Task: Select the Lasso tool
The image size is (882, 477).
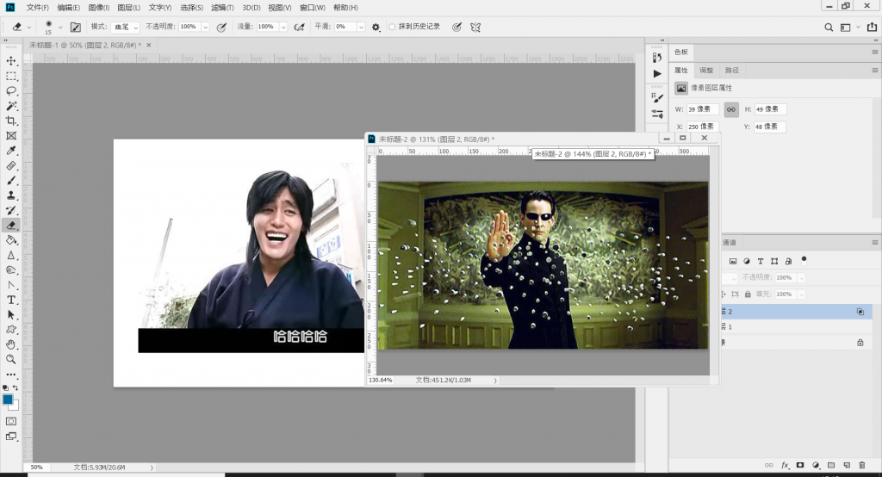Action: click(x=11, y=90)
